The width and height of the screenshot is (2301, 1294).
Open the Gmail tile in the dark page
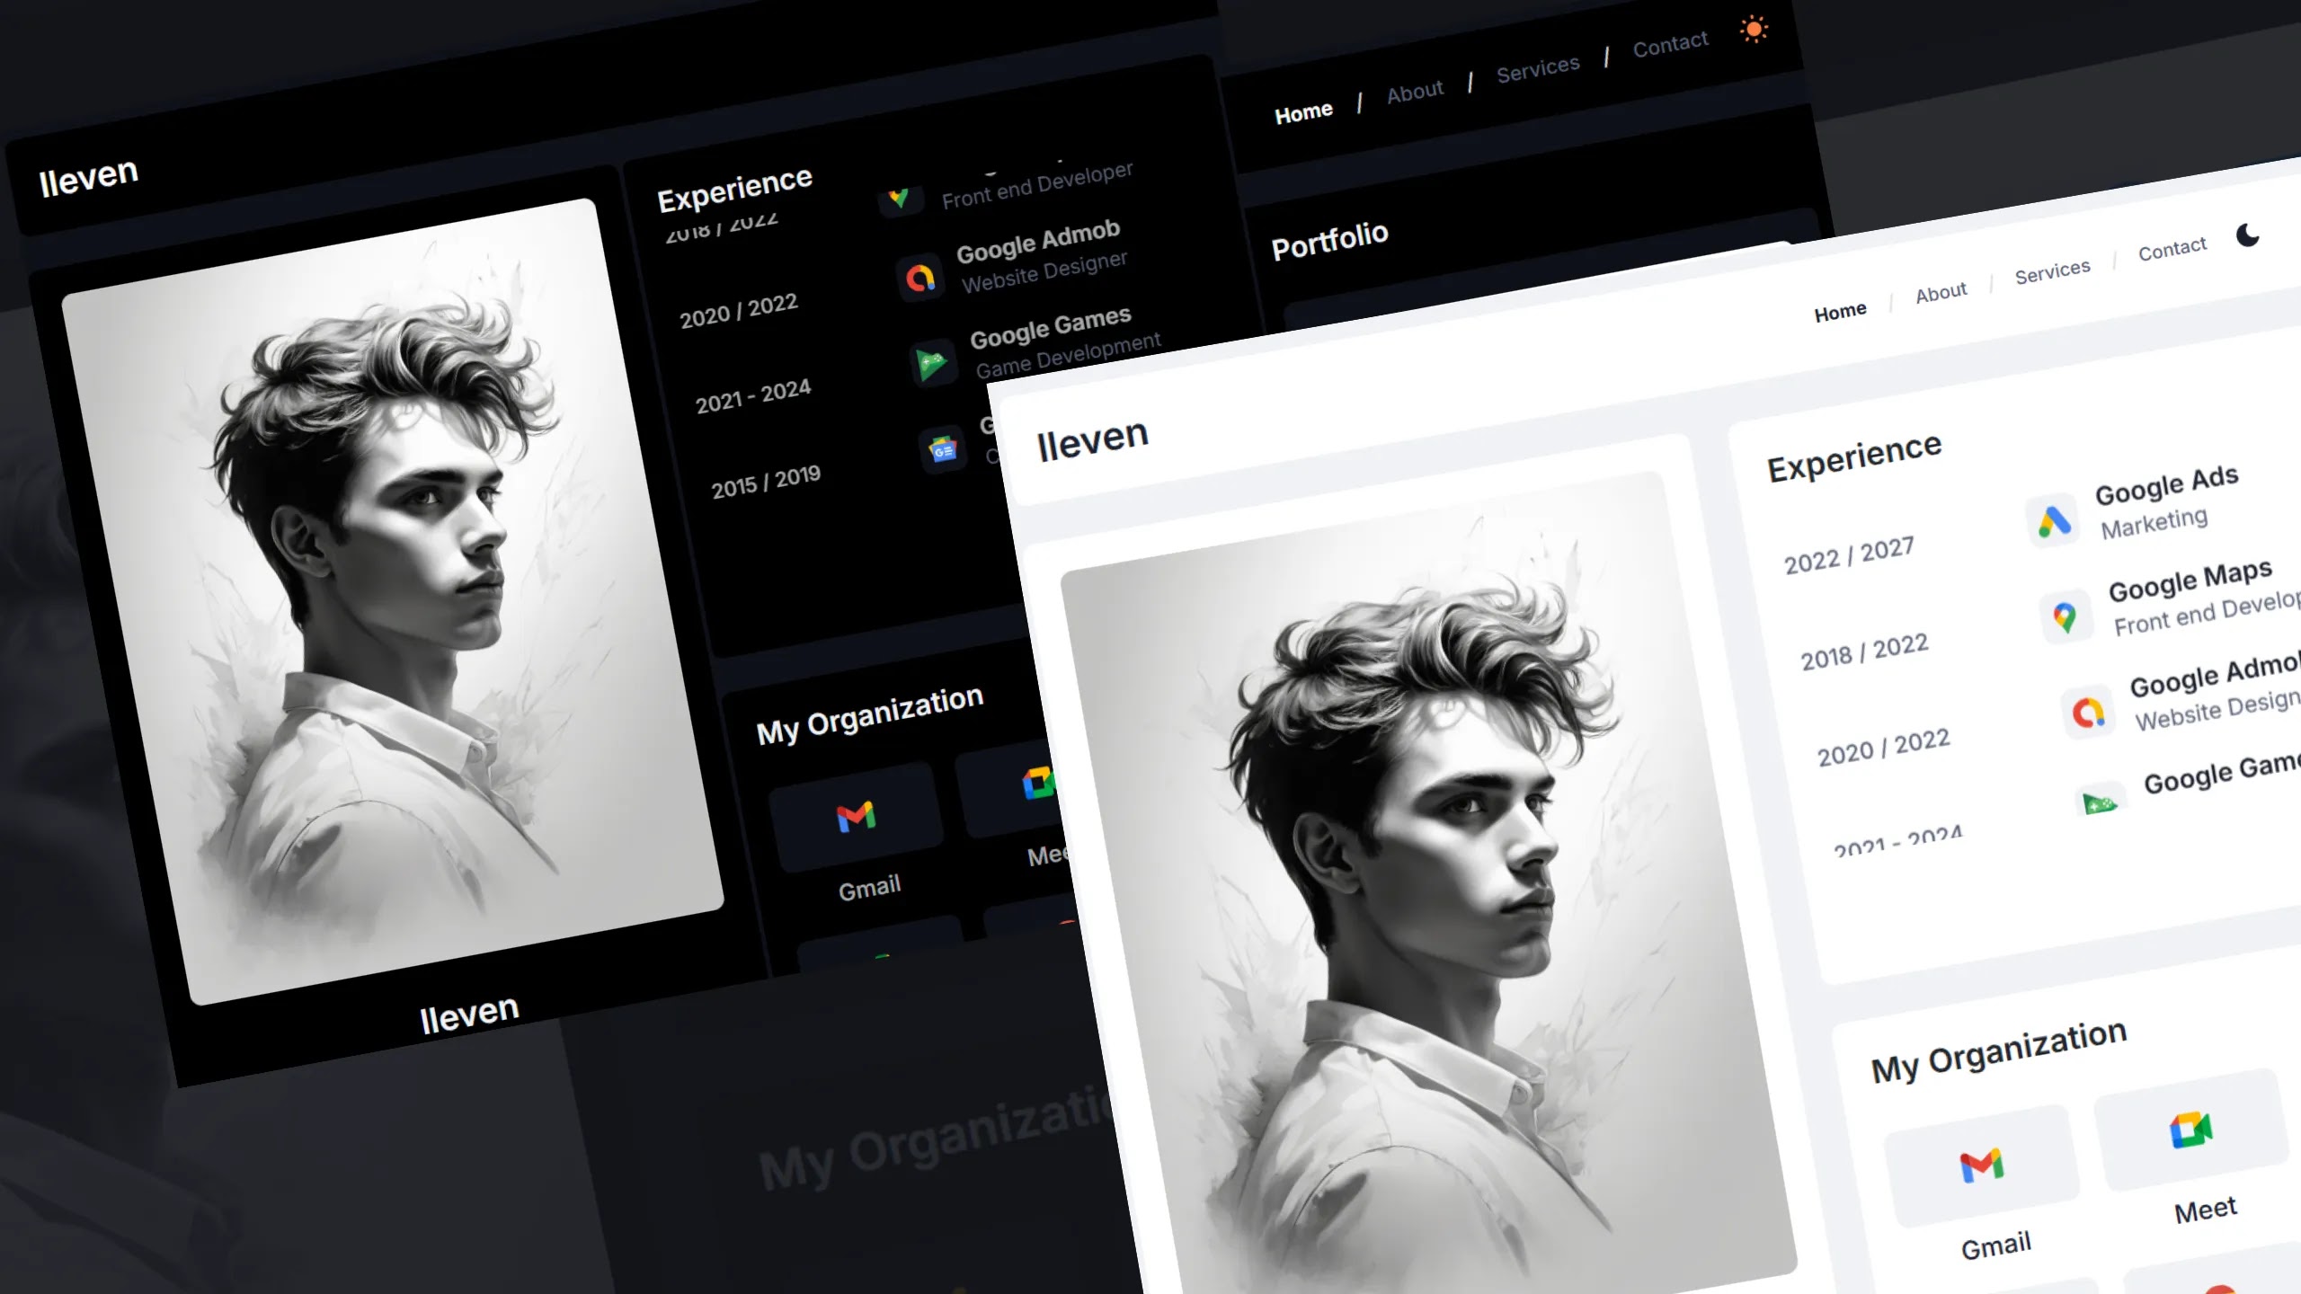point(857,817)
